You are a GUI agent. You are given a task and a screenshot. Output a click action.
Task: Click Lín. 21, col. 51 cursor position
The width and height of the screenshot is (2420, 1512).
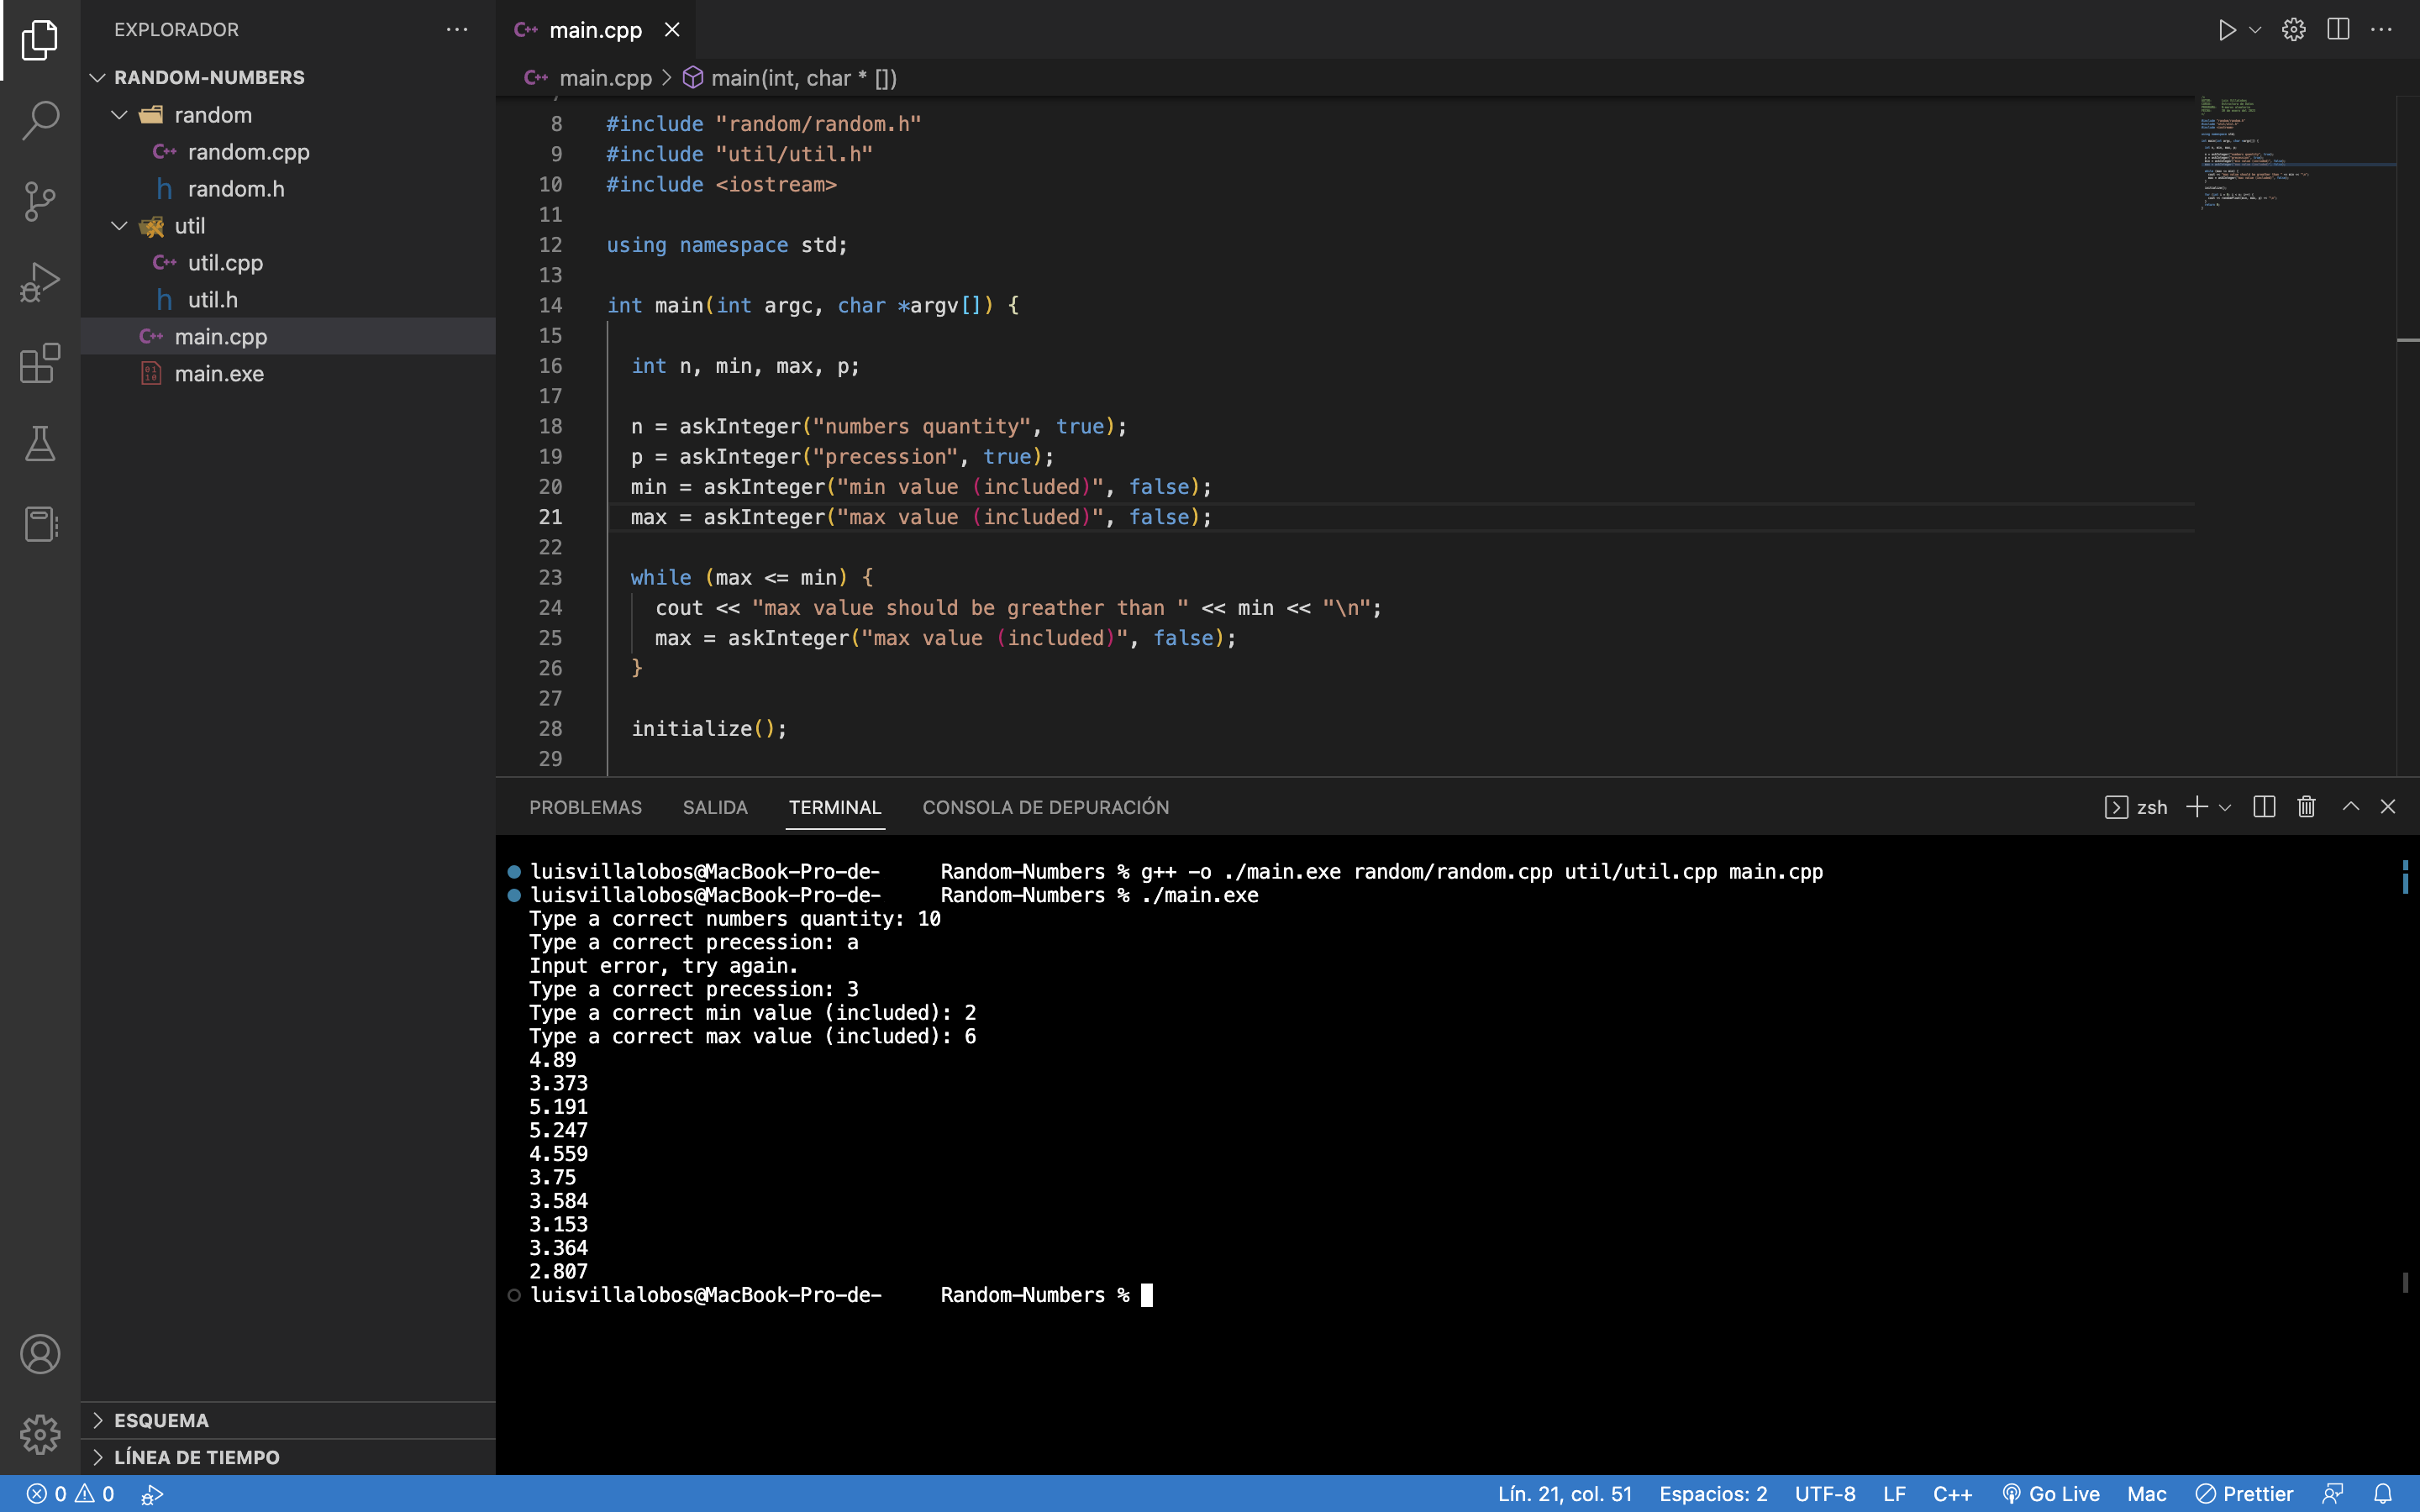(x=1565, y=1494)
